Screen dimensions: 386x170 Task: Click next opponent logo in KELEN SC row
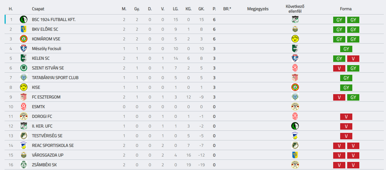tap(295, 58)
